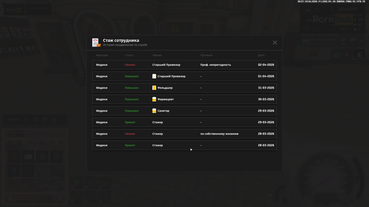
Task: Click the Звание column header
Action: (157, 55)
